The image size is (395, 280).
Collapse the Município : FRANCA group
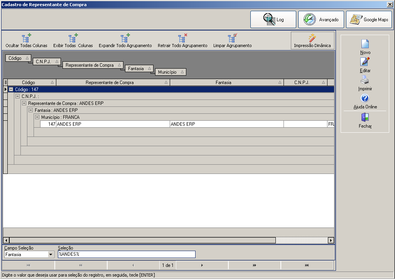(37, 117)
